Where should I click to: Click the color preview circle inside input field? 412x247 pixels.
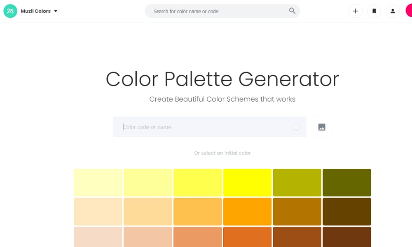[296, 127]
